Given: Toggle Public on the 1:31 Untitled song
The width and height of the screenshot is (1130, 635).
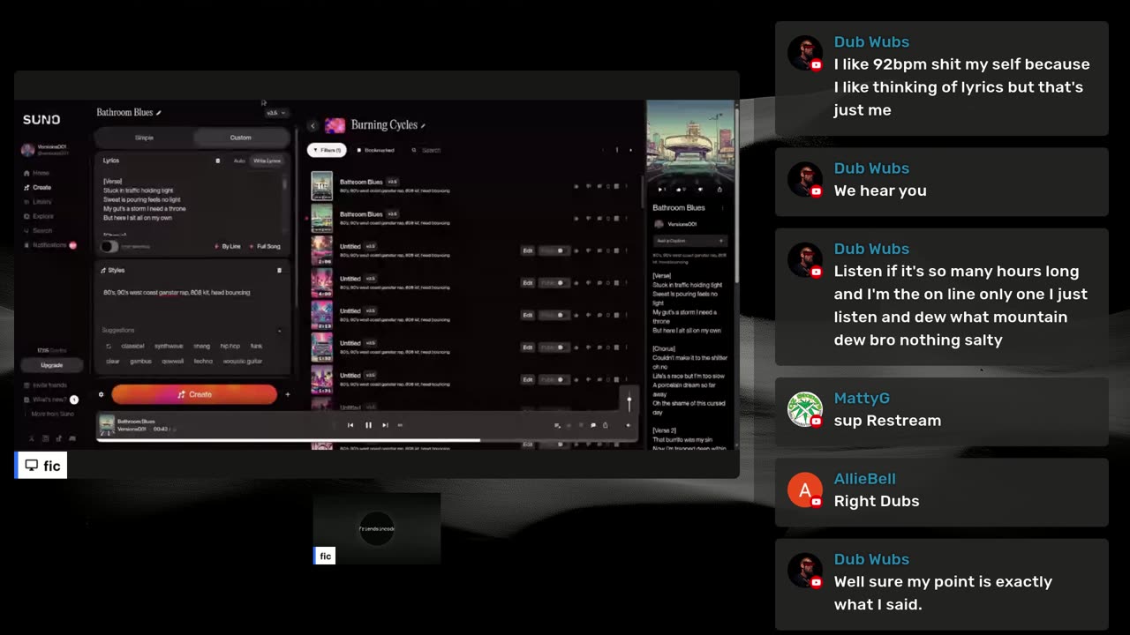Looking at the screenshot, I should tap(554, 379).
